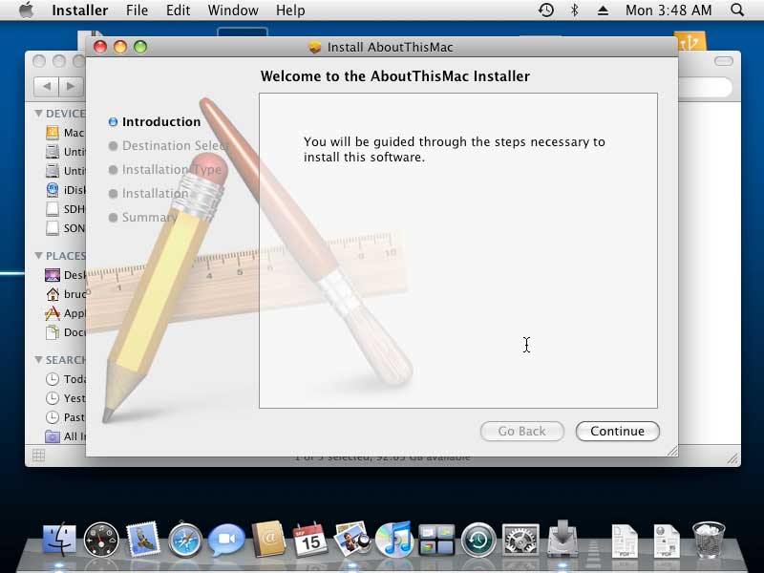Open iTunes from the Dock
This screenshot has height=573, width=764.
[394, 539]
